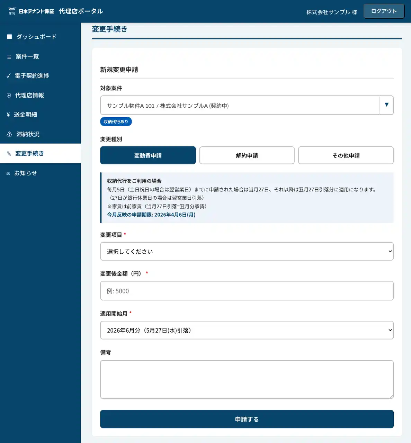The width and height of the screenshot is (411, 443).
Task: Click the dashboard square icon in sidebar
Action: [x=9, y=37]
